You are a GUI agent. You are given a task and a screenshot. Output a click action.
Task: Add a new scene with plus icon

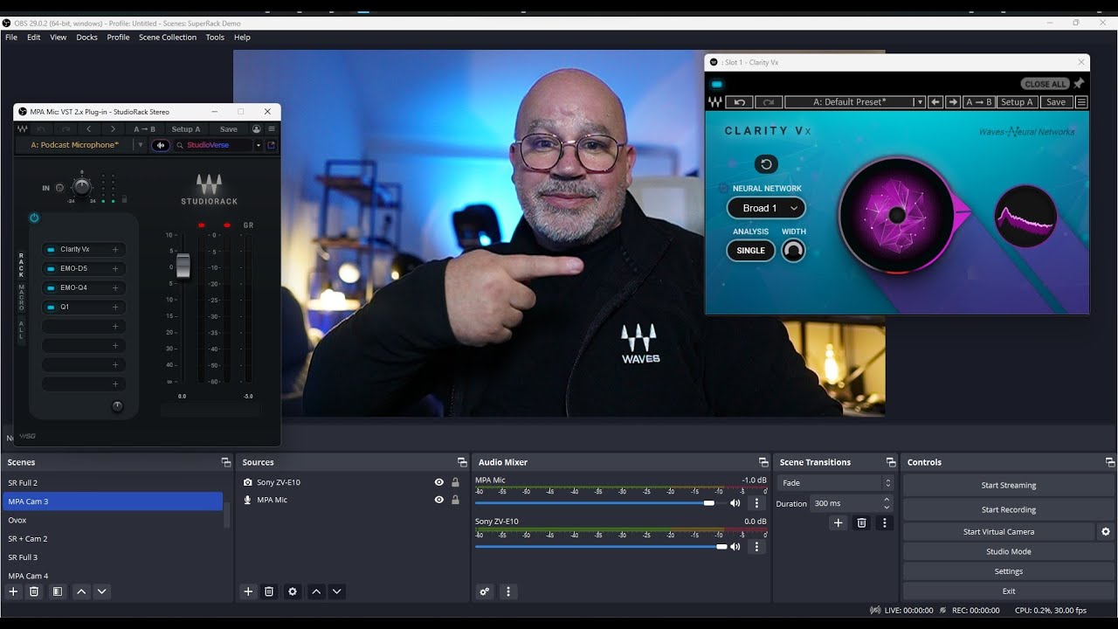13,591
